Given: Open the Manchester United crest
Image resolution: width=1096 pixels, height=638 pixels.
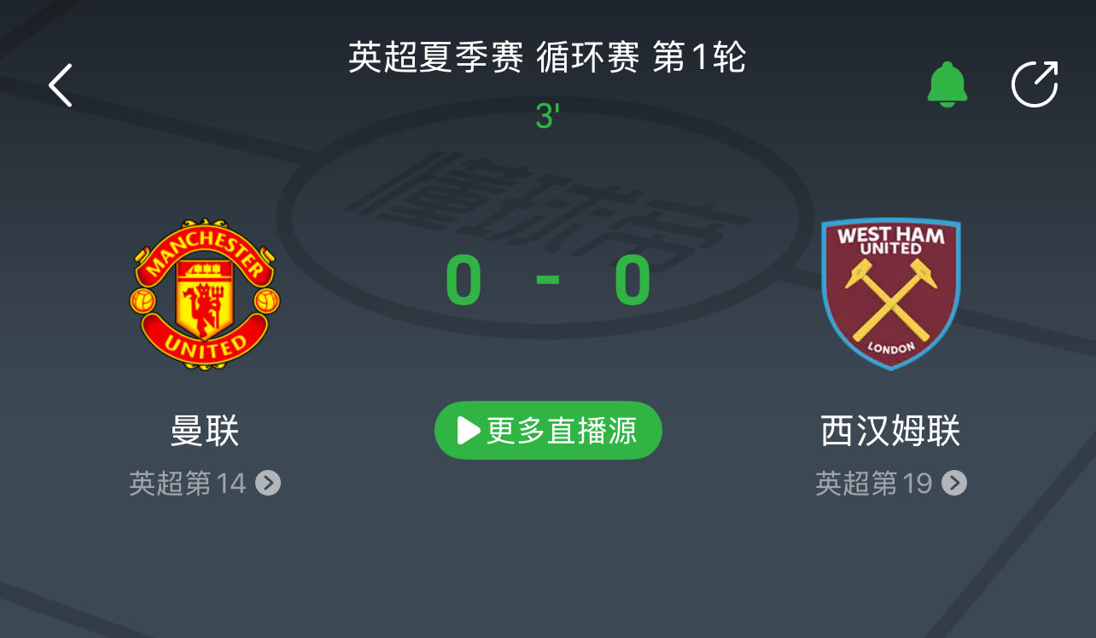Looking at the screenshot, I should pyautogui.click(x=205, y=294).
